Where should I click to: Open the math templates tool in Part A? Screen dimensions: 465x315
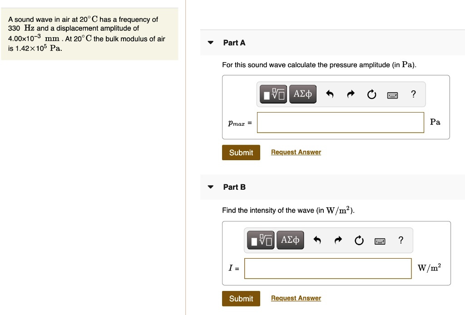(x=274, y=94)
